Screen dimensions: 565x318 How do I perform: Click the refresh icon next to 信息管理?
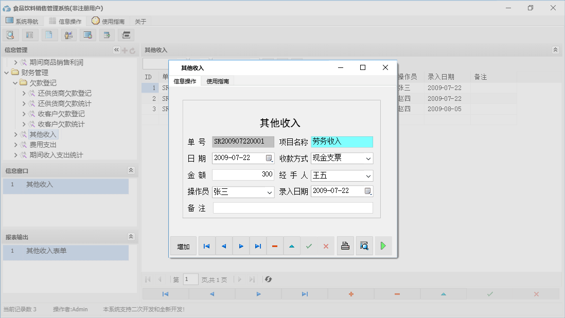133,50
